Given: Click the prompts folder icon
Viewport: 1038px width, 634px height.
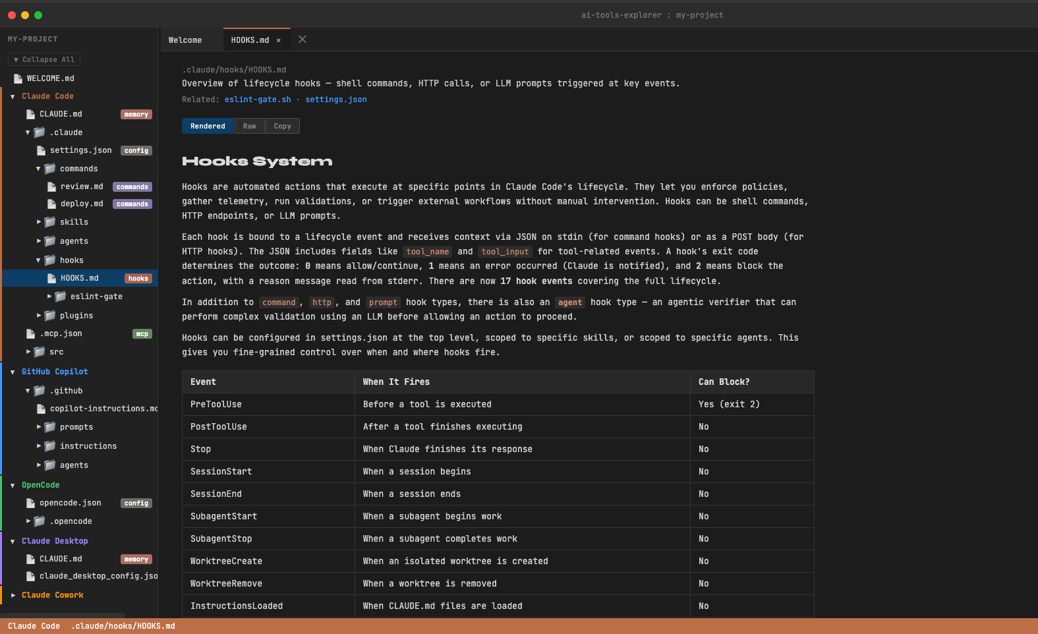Looking at the screenshot, I should pos(50,427).
